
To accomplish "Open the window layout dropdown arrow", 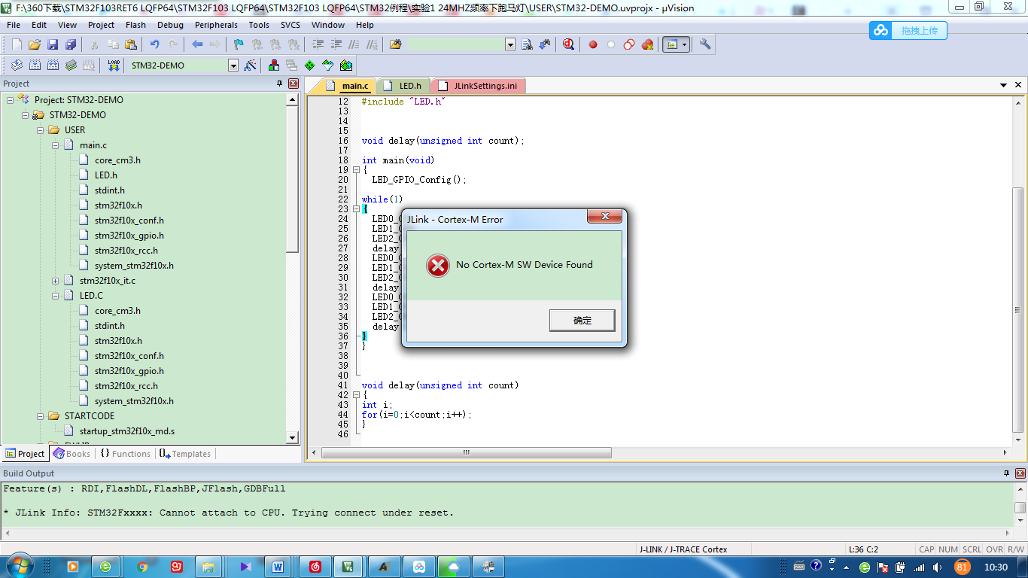I will click(684, 44).
